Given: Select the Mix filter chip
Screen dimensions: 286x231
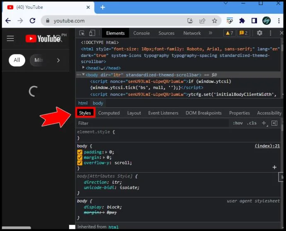Looking at the screenshot, I should (x=38, y=60).
